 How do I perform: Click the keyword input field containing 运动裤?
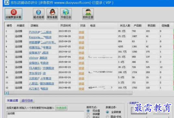click(x=45, y=115)
